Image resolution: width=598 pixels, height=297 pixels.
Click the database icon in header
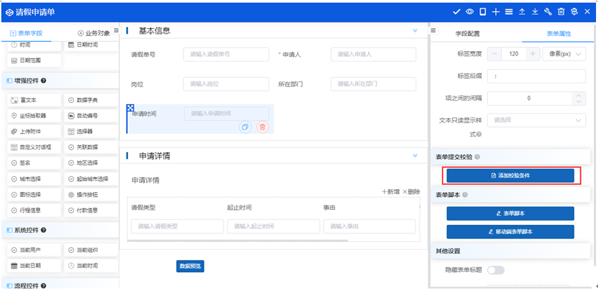point(574,12)
